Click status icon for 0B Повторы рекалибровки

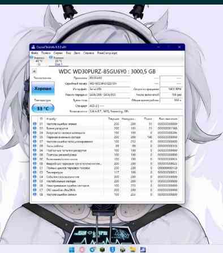[x=35, y=155]
